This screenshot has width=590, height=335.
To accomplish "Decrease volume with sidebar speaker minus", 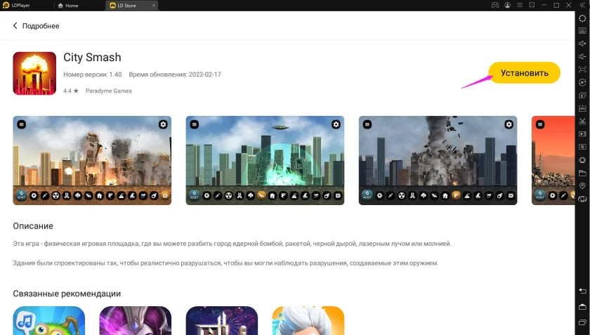I will [x=582, y=56].
